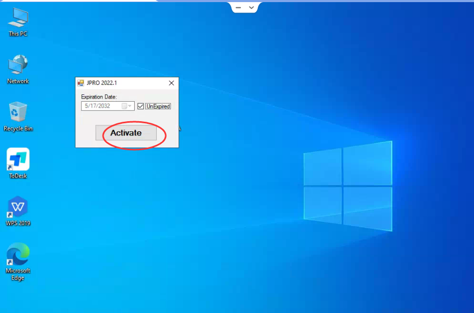
Task: Click the Expiration Date label
Action: coord(99,97)
